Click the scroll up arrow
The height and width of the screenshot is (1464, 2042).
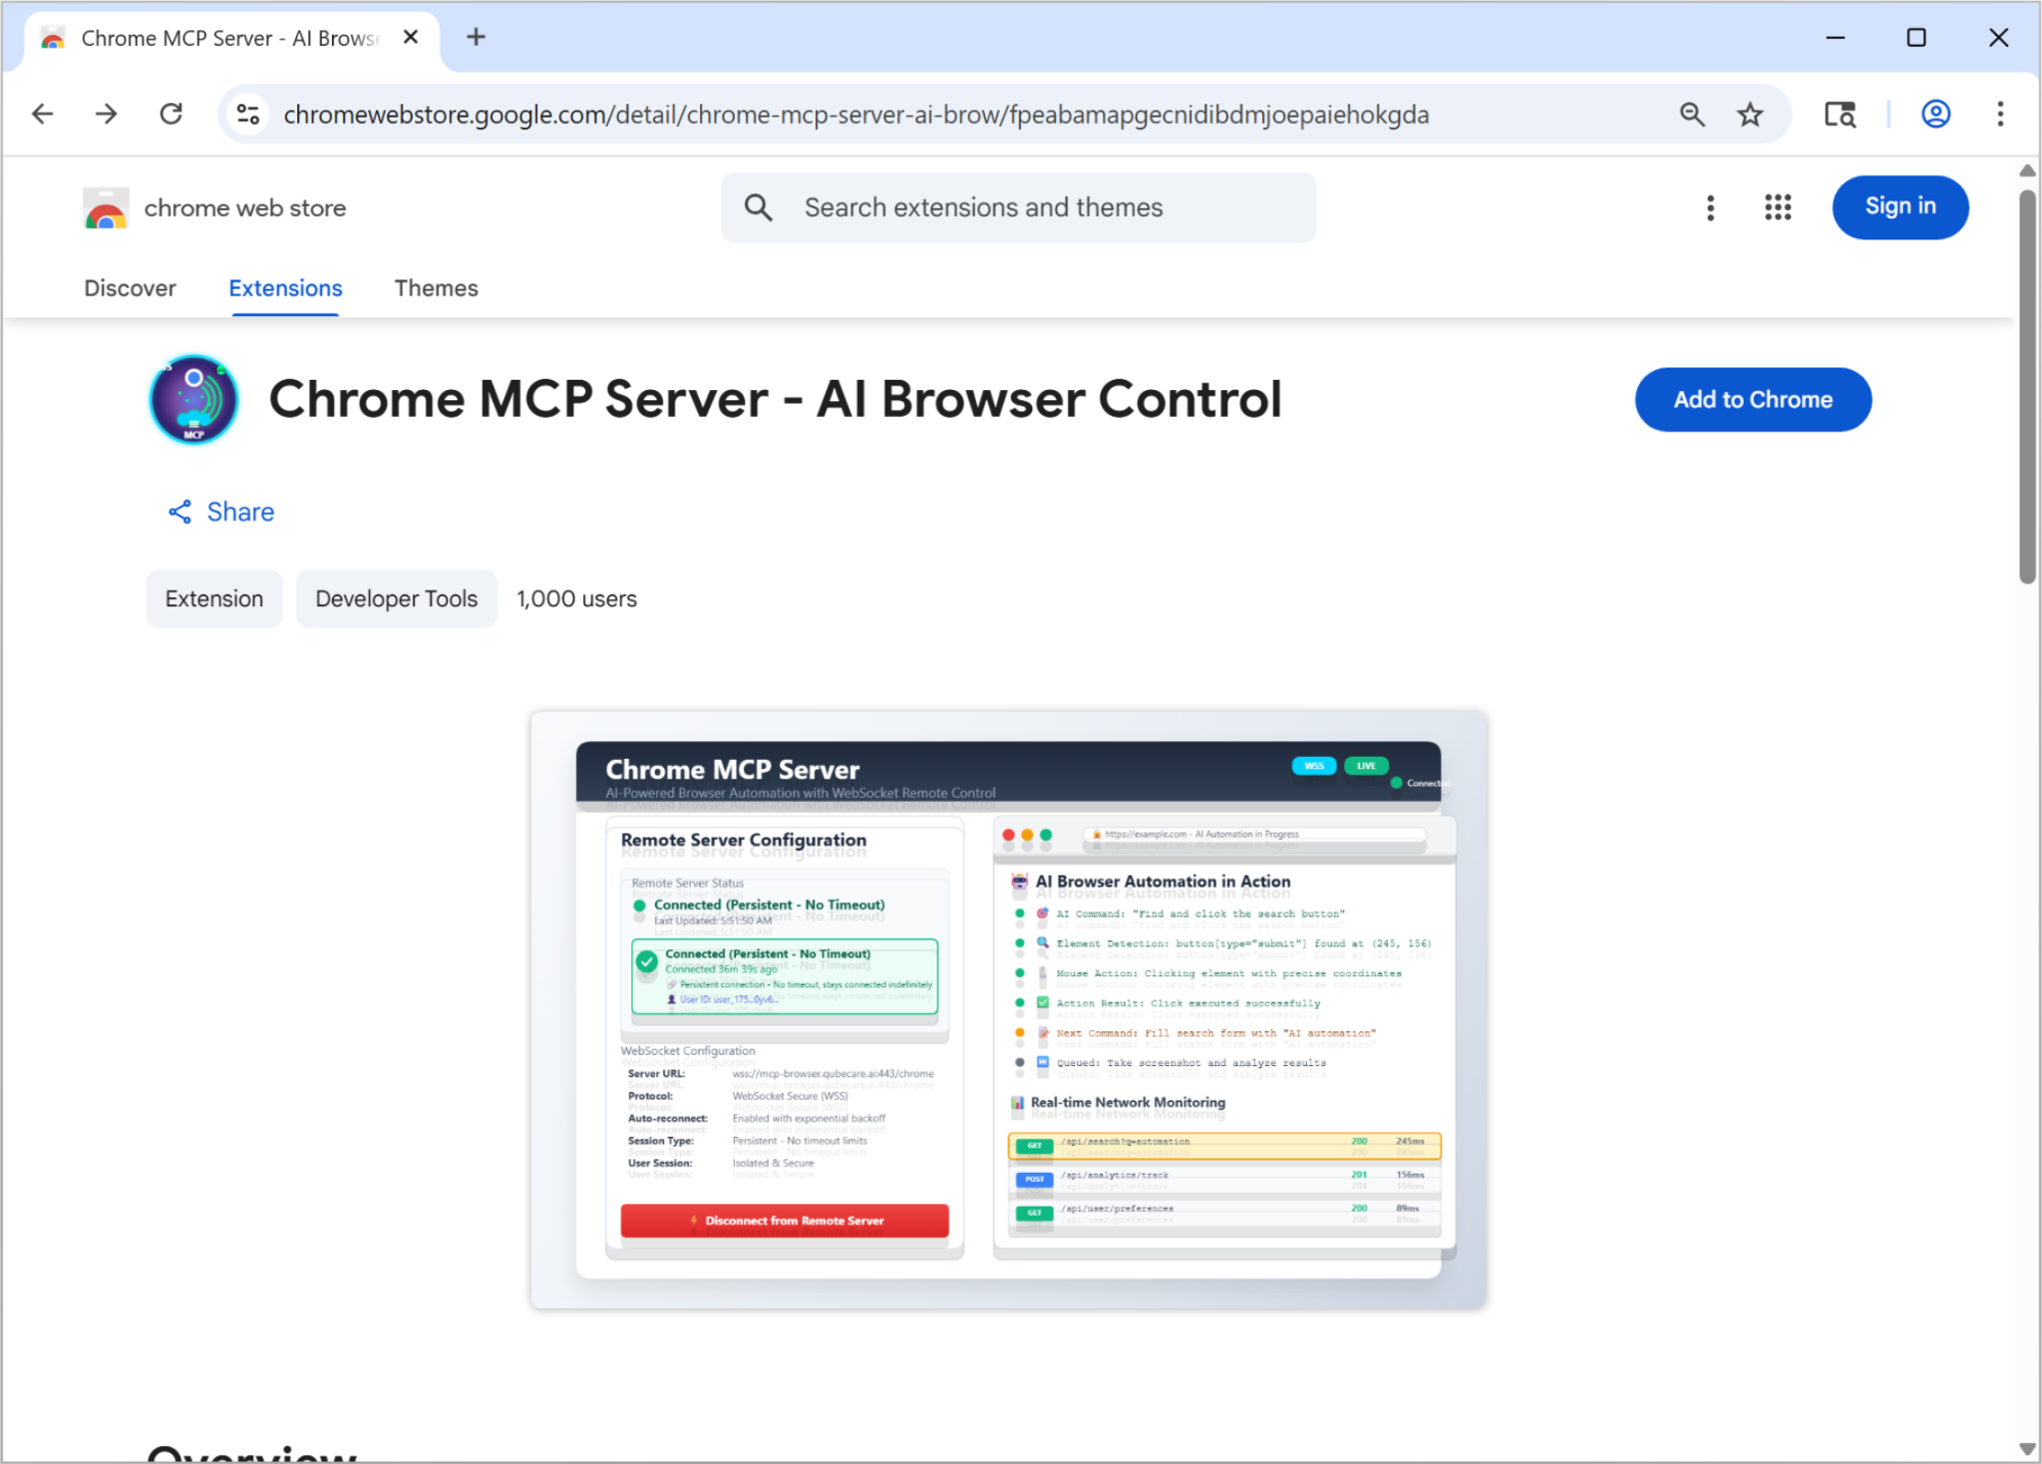(2027, 171)
